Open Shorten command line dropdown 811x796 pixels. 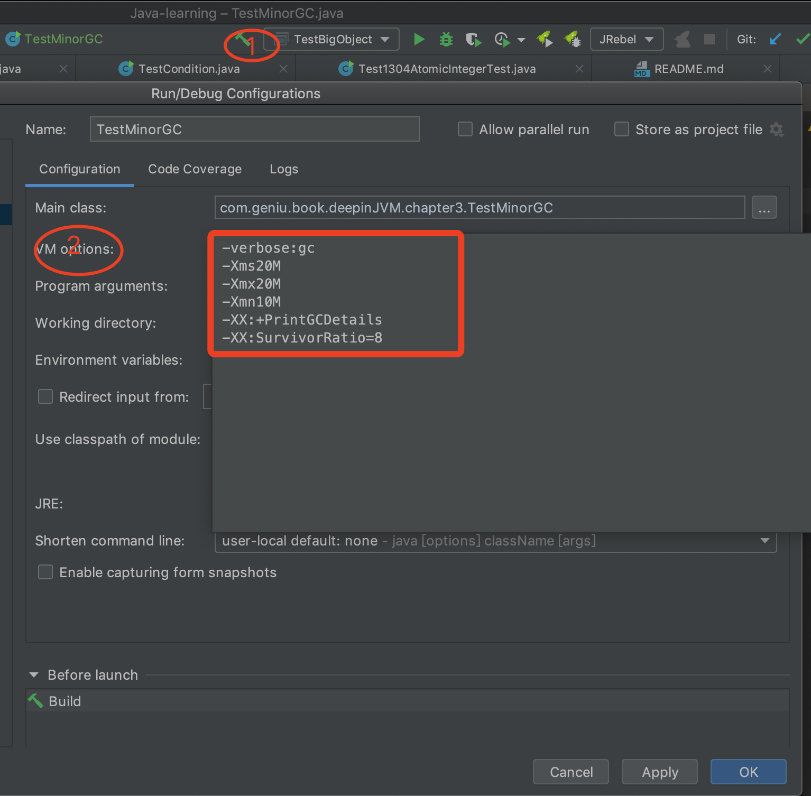tap(496, 541)
